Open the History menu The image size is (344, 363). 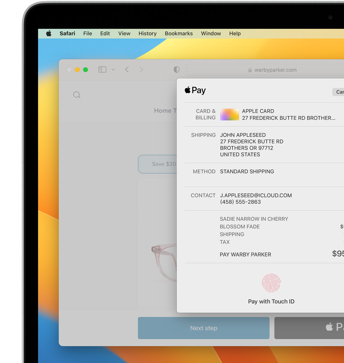pyautogui.click(x=147, y=33)
